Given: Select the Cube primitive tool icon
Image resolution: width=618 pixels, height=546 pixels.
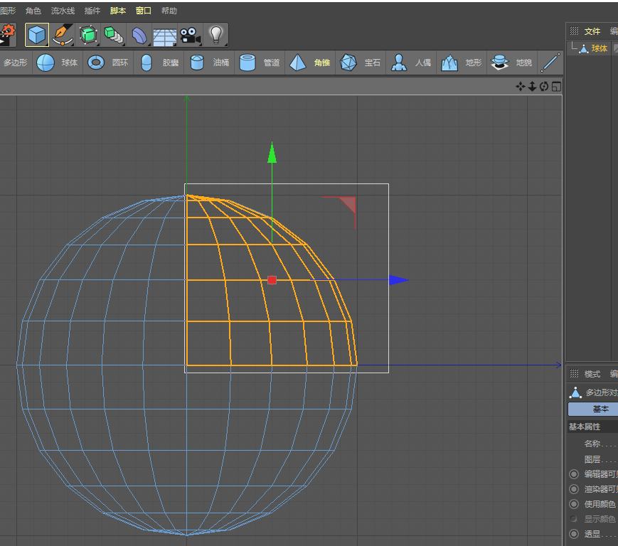Looking at the screenshot, I should pos(37,34).
